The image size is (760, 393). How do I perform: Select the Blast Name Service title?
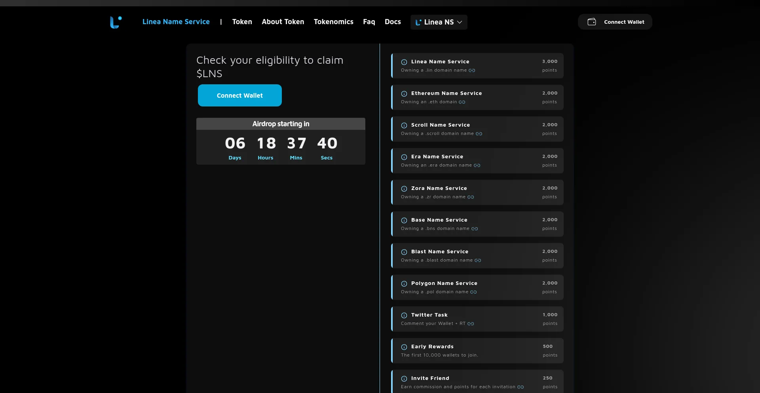[440, 252]
